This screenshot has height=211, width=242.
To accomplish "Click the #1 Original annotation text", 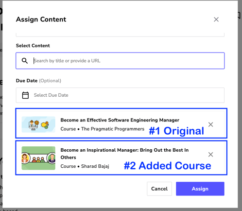I will click(x=176, y=131).
